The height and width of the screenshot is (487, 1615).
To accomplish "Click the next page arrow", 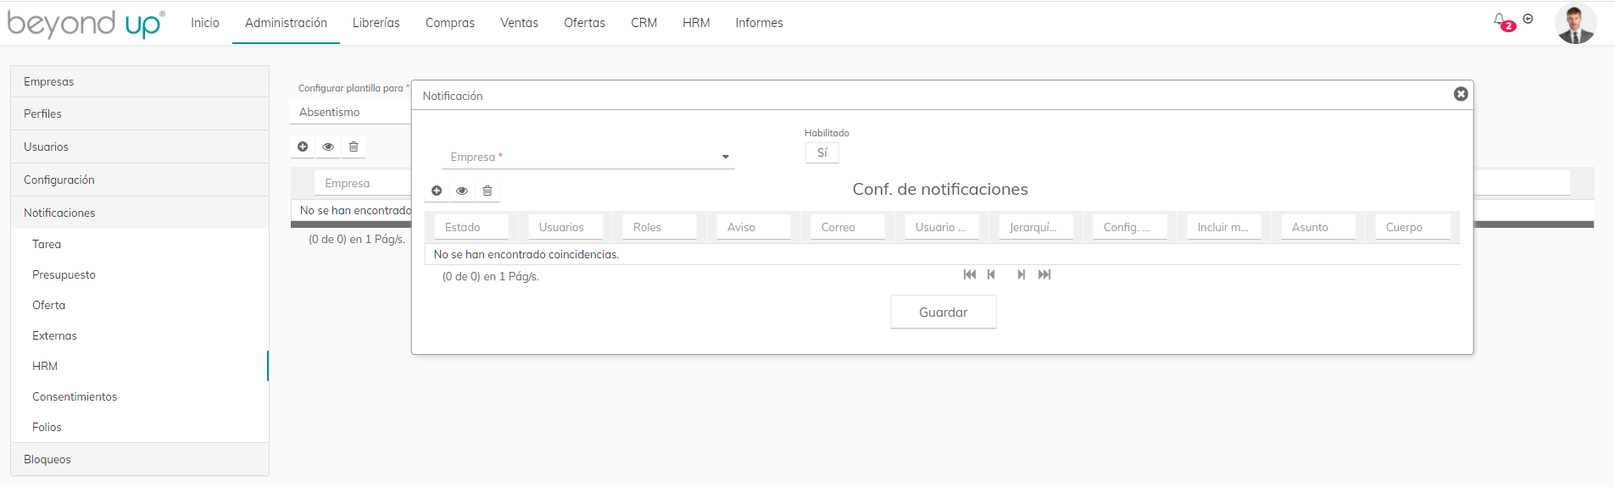I will pos(1022,274).
